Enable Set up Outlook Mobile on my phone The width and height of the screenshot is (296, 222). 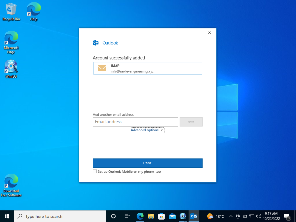[x=95, y=171]
